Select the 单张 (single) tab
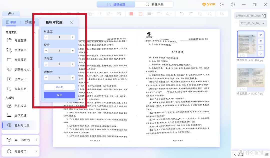270x158 pixels. tap(11, 22)
